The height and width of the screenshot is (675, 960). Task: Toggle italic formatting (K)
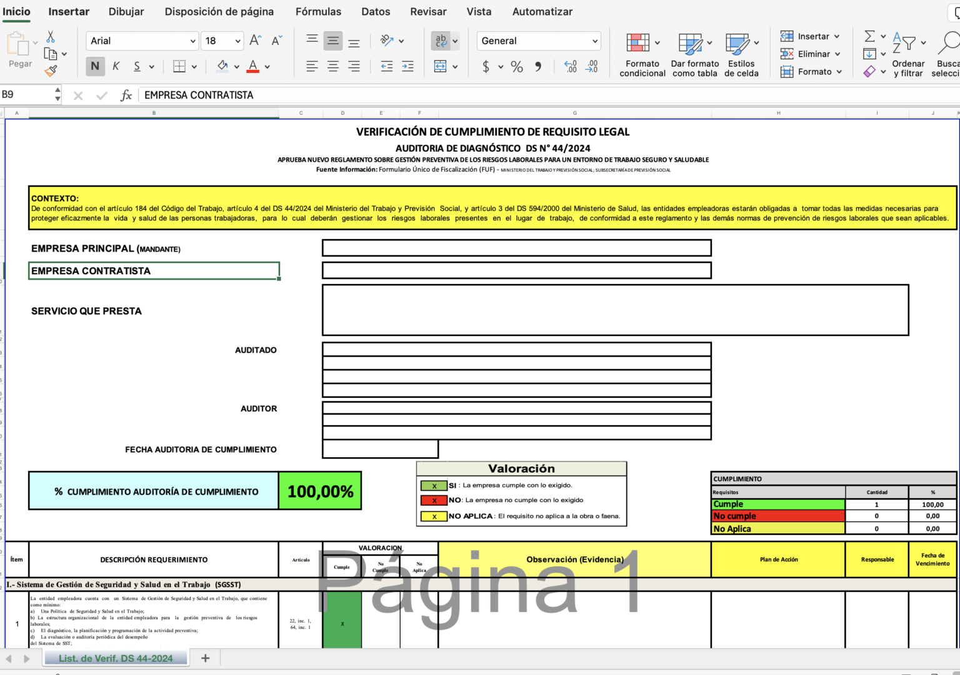(x=116, y=66)
